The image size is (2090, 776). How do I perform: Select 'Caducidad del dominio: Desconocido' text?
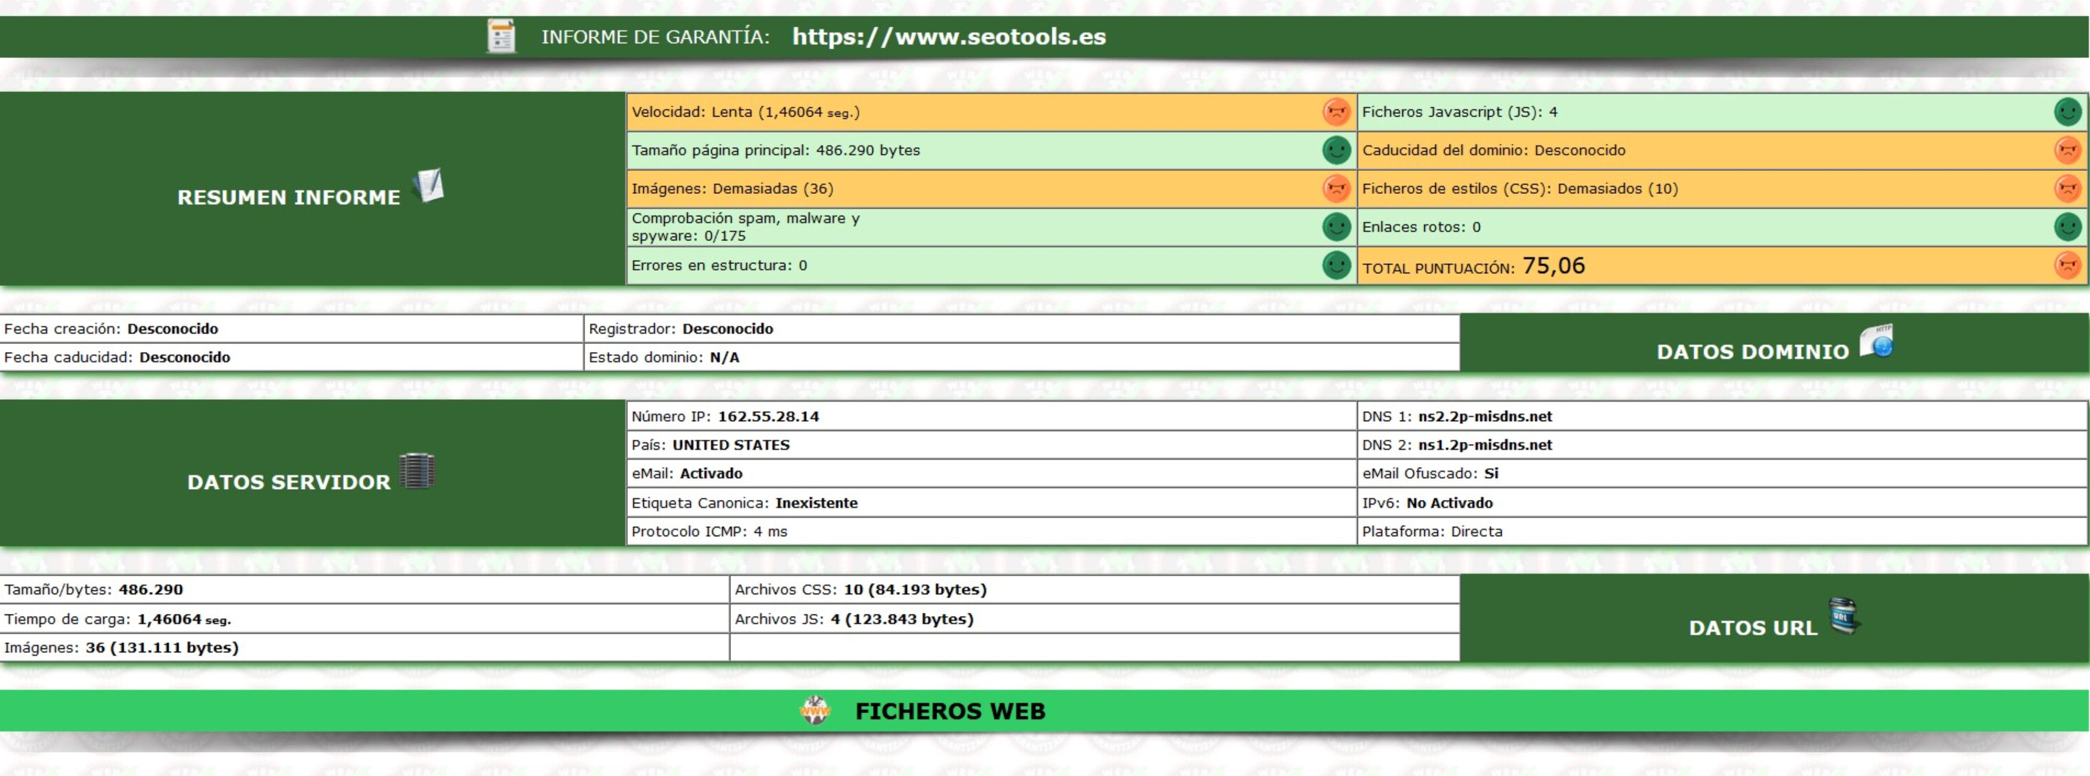click(1494, 150)
